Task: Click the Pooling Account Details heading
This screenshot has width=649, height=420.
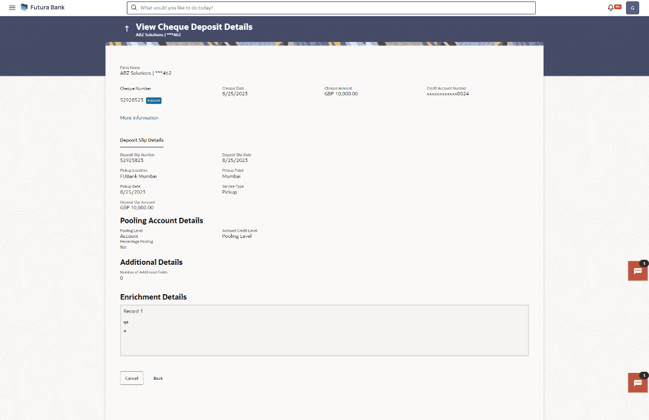Action: click(x=162, y=221)
